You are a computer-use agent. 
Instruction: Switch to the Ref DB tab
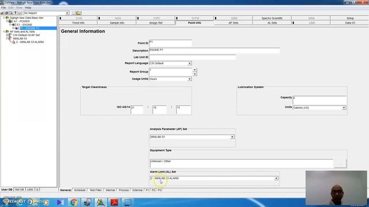19,189
